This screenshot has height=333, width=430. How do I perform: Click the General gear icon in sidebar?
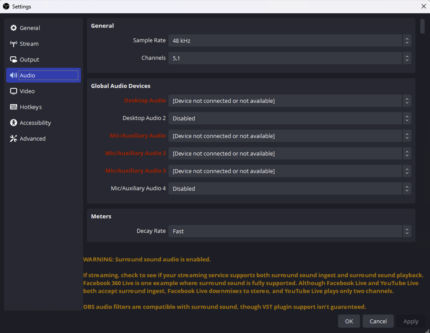[x=13, y=28]
